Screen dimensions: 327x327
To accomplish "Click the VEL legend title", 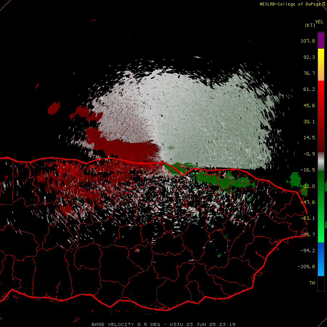I will click(319, 22).
